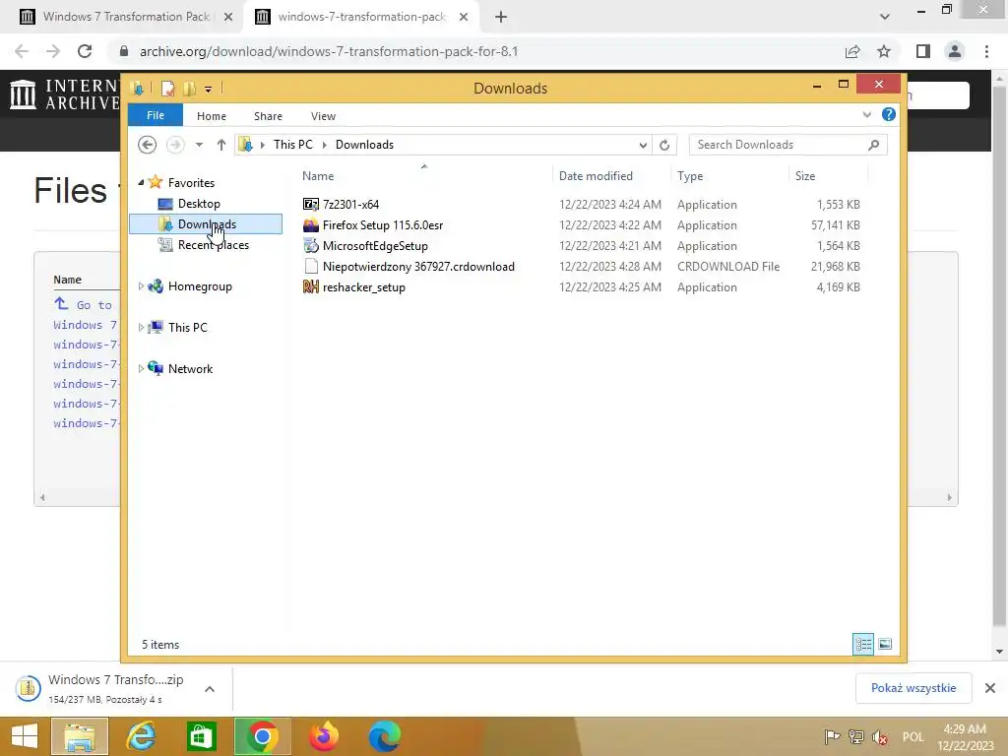Click New folder in the quick access toolbar
Viewport: 1008px width, 756px height.
189,89
